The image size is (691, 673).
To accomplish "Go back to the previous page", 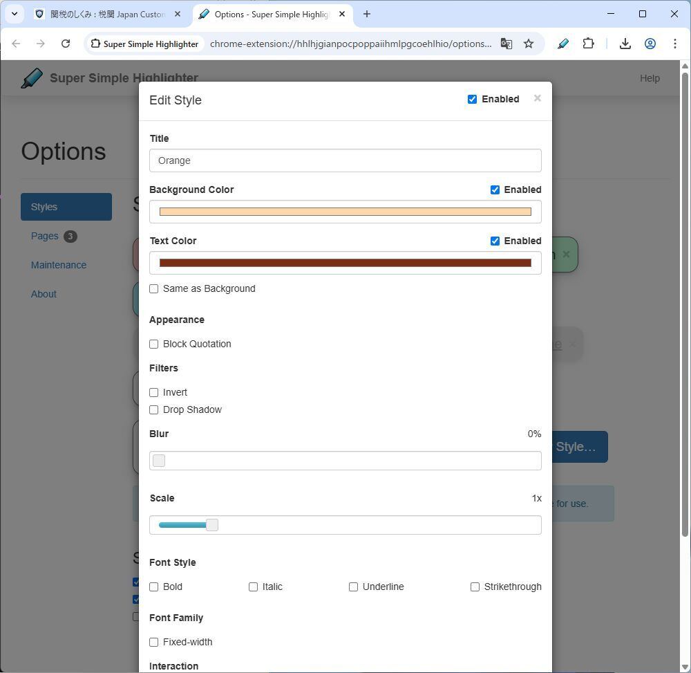I will click(17, 44).
